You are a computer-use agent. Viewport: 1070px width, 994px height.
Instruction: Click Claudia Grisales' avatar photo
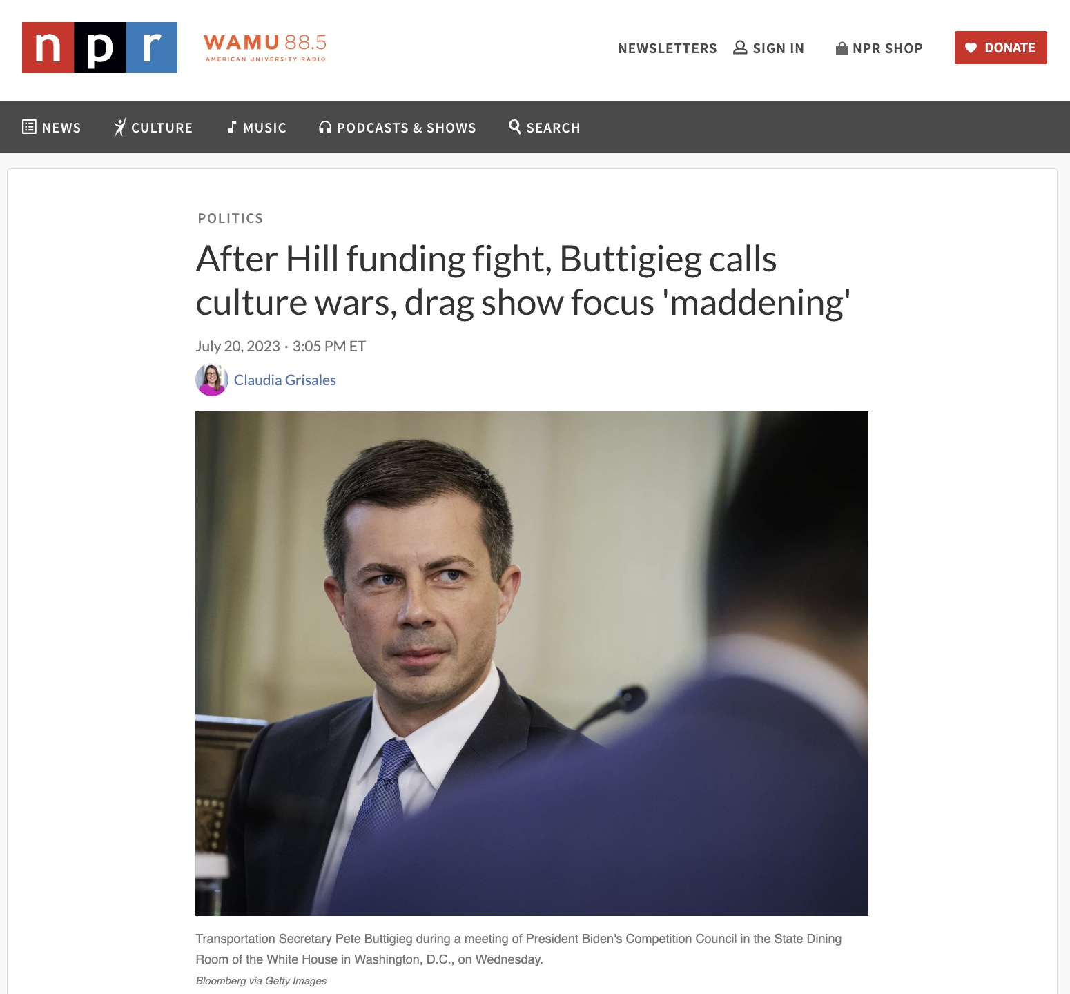(212, 380)
